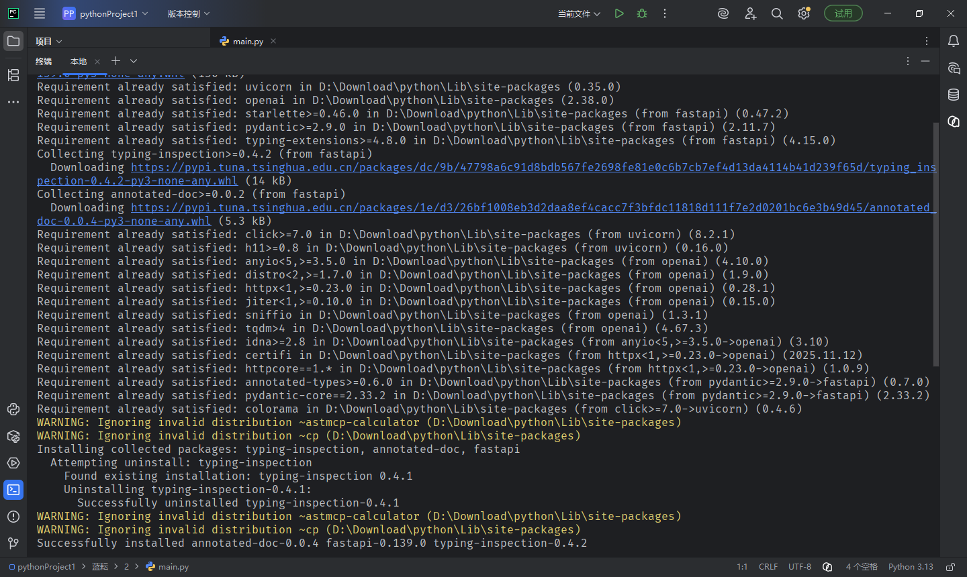
Task: Open the Git version control tool window
Action: tap(13, 543)
